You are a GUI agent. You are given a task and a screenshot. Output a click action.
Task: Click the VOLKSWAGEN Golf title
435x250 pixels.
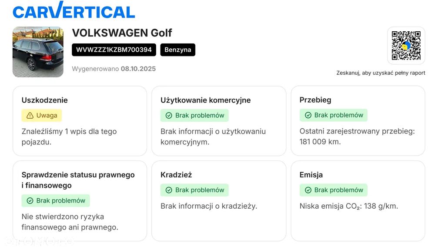tap(122, 33)
